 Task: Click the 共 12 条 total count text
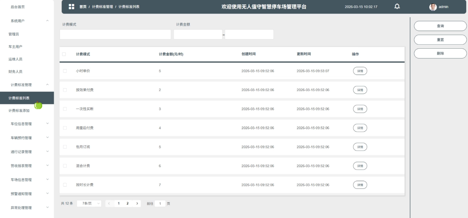[x=67, y=204]
